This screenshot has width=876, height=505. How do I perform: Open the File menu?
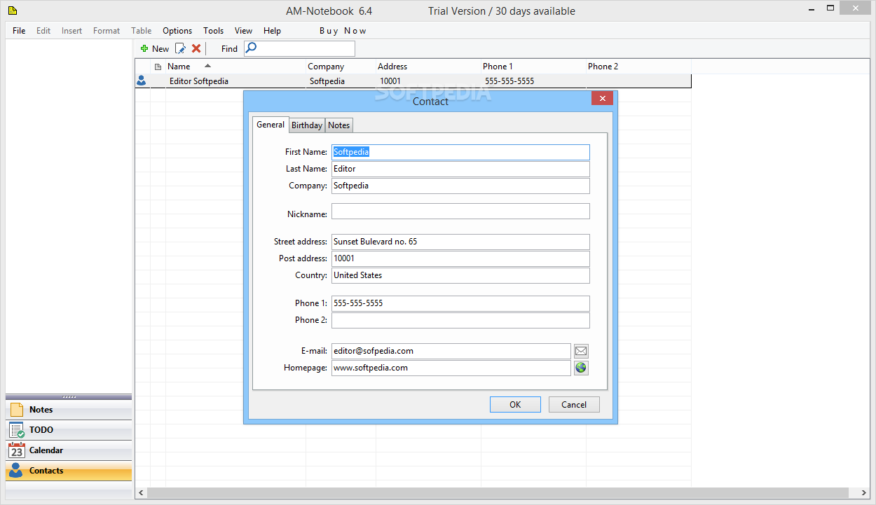click(19, 31)
